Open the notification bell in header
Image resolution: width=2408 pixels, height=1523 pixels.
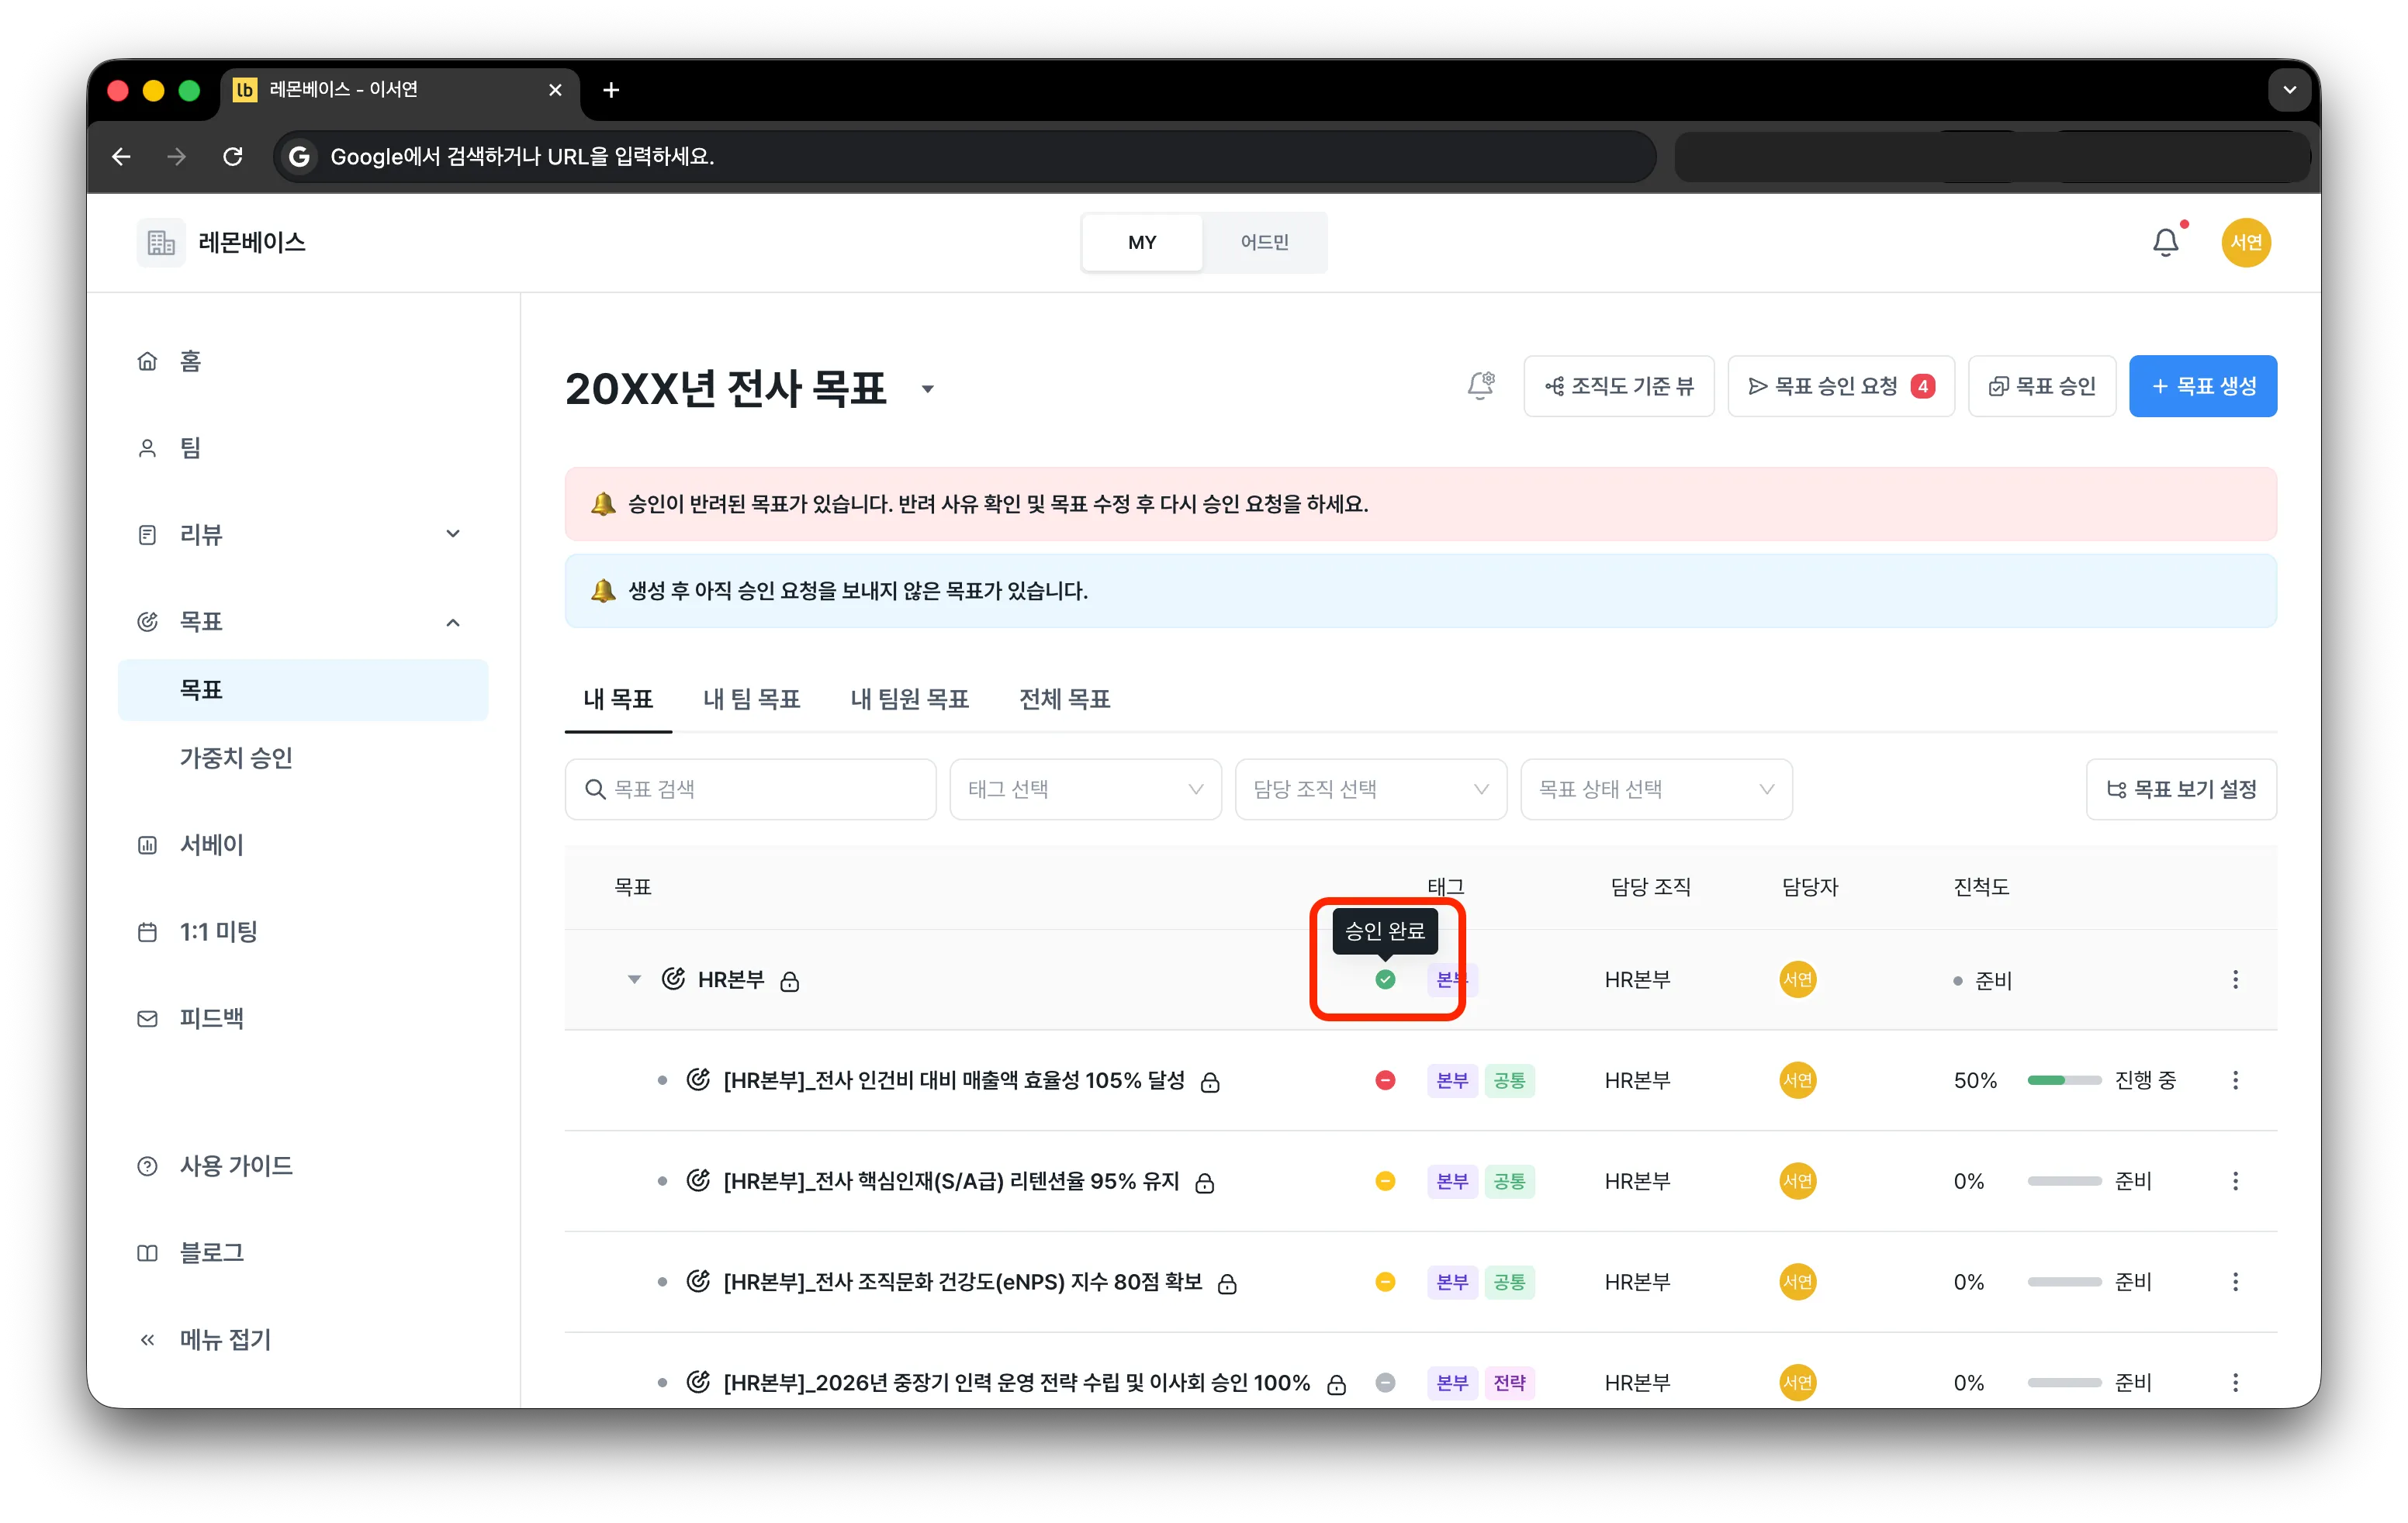point(2166,243)
